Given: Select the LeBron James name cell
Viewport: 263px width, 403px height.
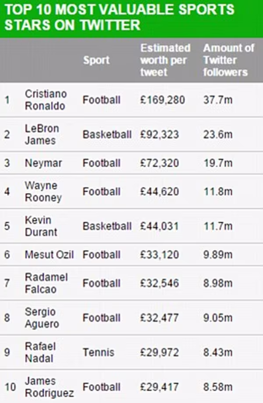Looking at the screenshot, I should tap(42, 134).
